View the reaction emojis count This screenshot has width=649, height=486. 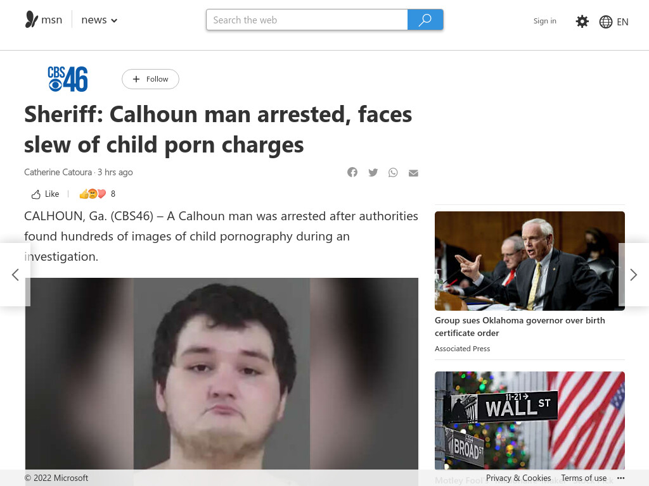pos(97,194)
